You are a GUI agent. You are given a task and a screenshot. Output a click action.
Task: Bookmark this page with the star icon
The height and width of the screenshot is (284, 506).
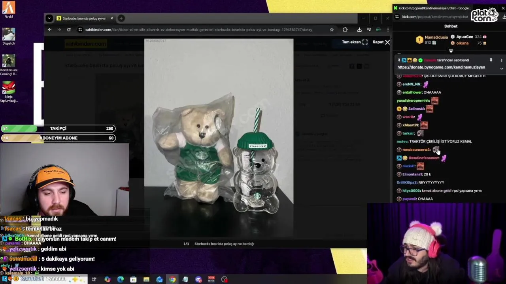(332, 30)
